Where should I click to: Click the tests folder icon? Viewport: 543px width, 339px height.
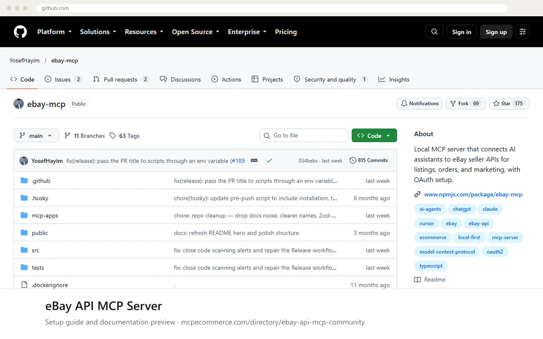24,268
